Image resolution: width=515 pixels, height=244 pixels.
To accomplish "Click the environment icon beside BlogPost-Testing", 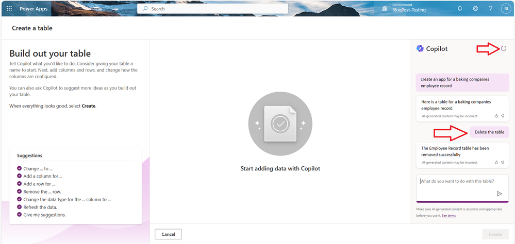I will (384, 9).
